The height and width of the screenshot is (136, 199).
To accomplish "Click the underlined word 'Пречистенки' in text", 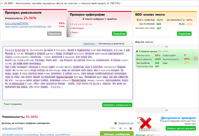I will (x=79, y=80).
